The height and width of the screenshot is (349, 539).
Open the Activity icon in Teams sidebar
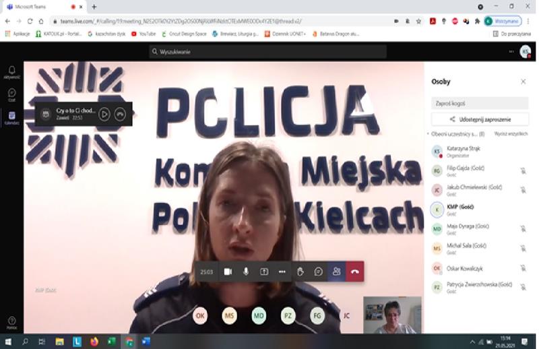click(11, 72)
